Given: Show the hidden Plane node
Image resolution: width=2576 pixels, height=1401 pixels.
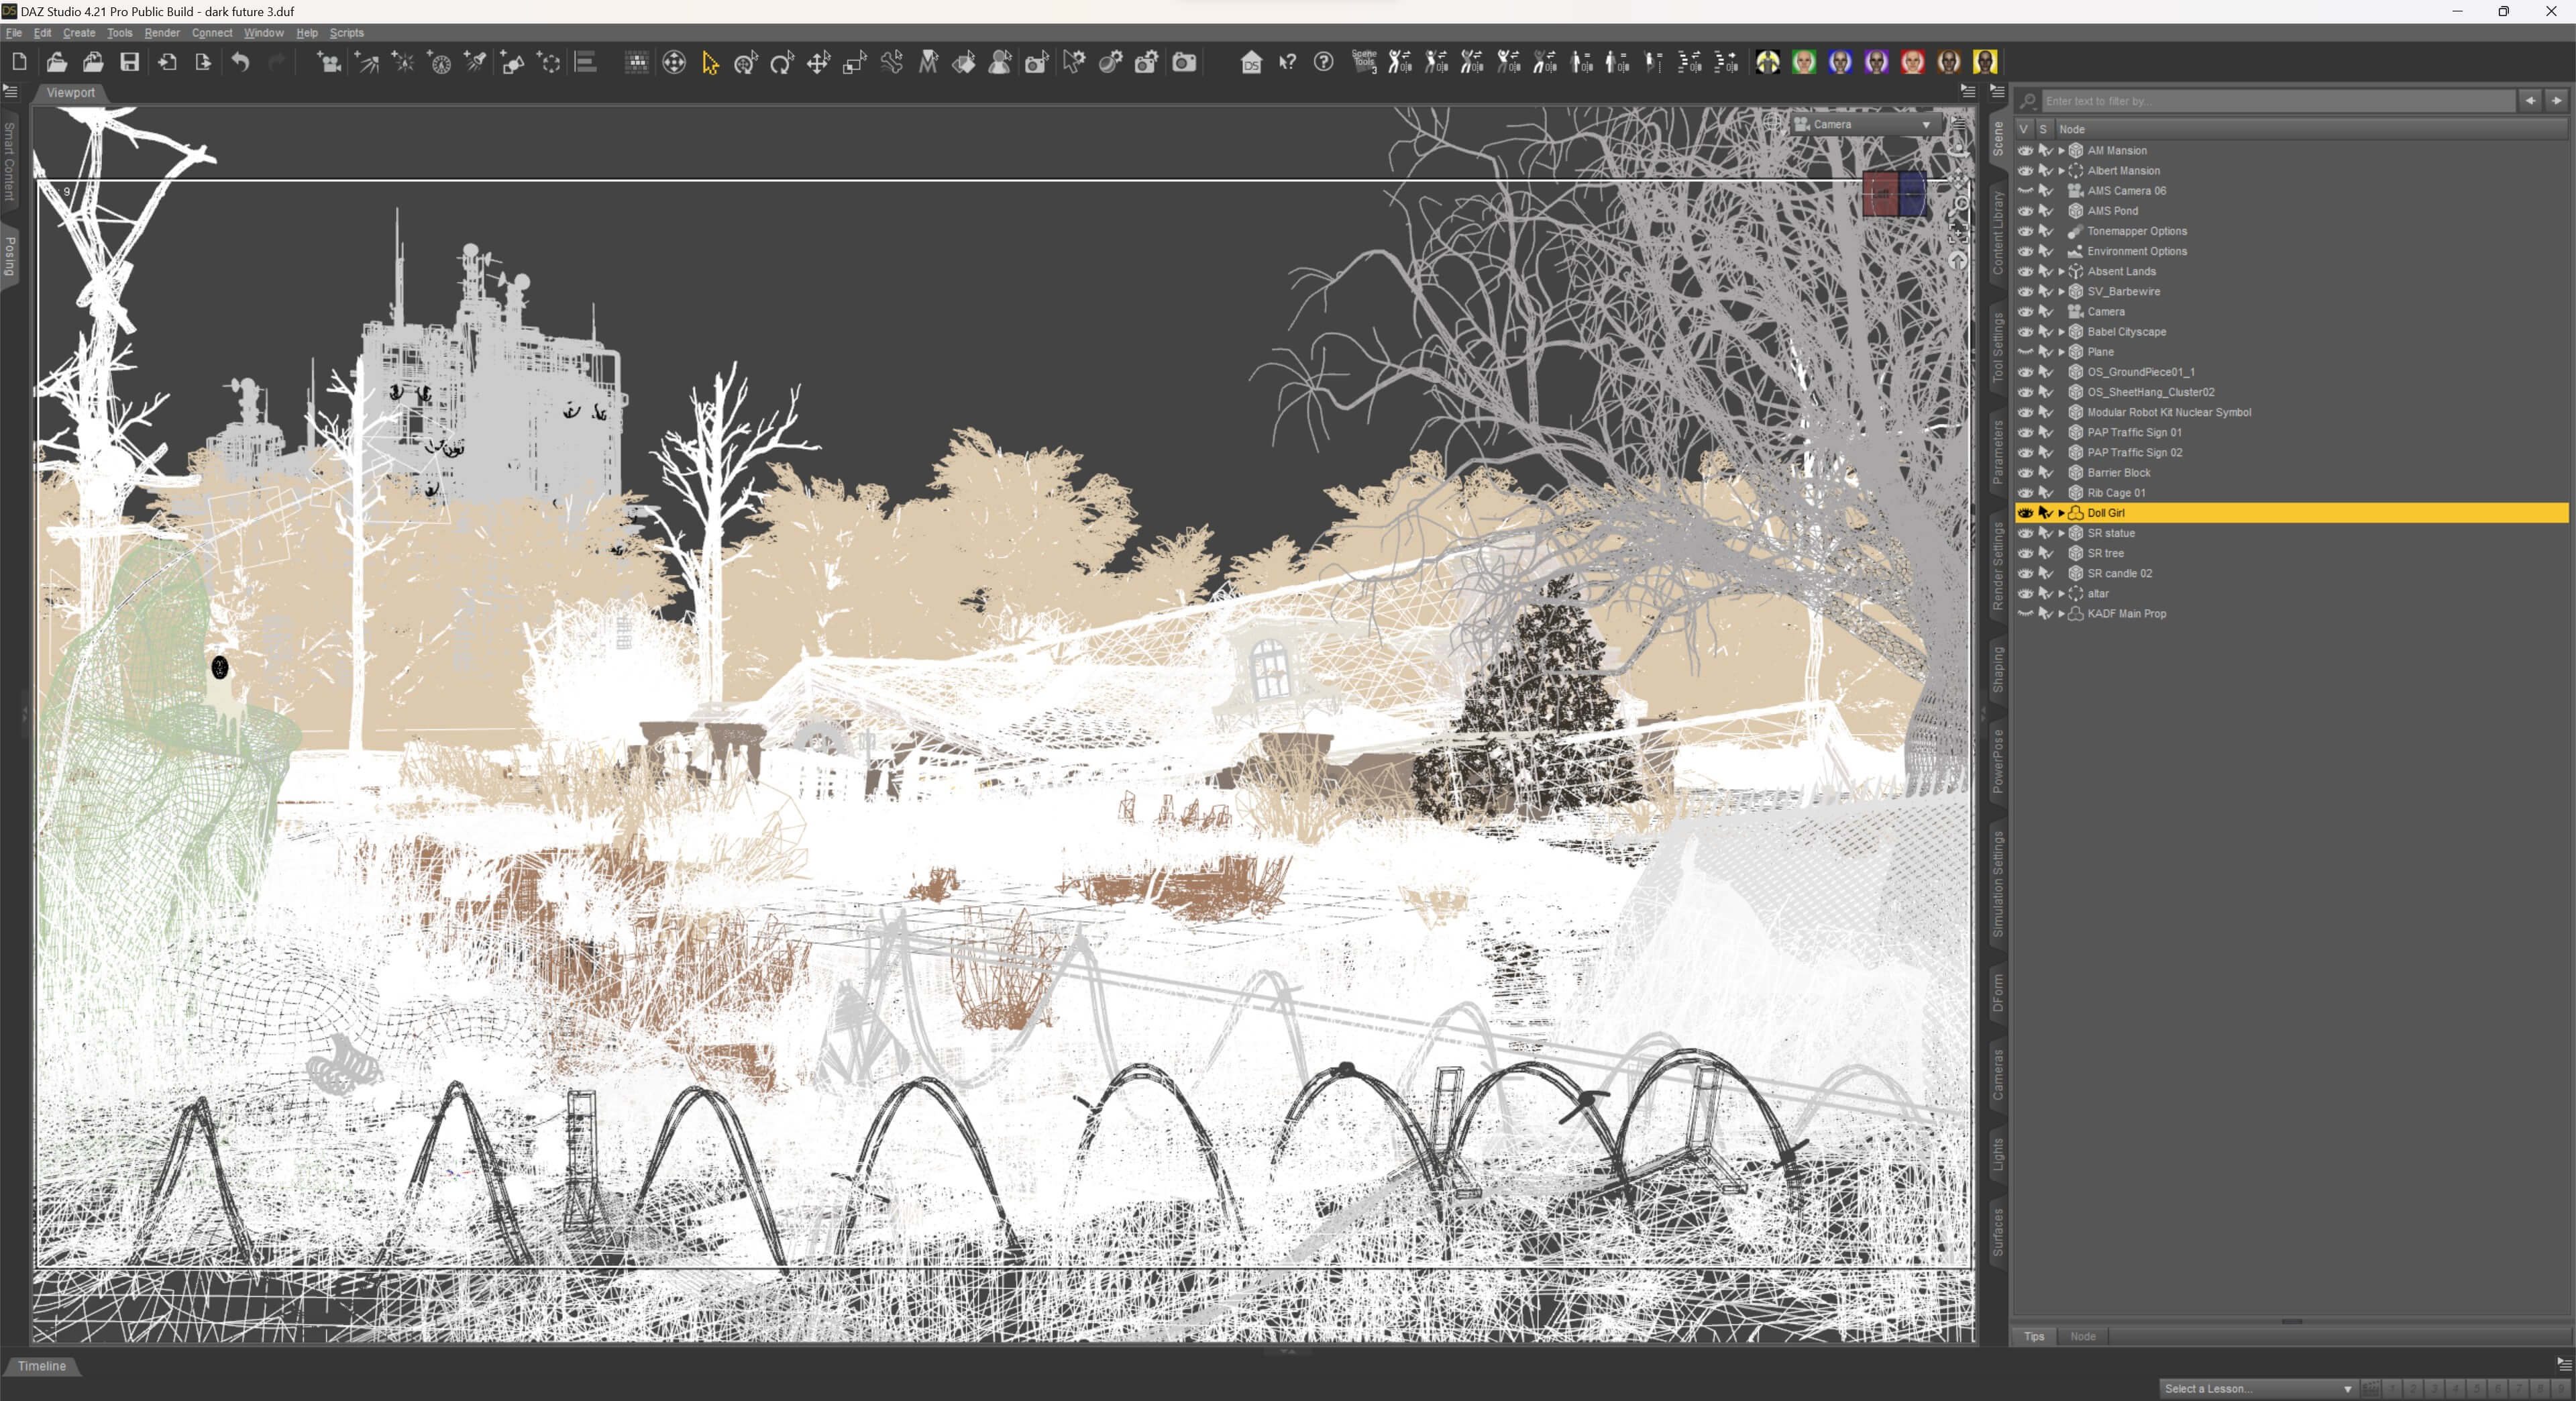Looking at the screenshot, I should pos(2025,352).
